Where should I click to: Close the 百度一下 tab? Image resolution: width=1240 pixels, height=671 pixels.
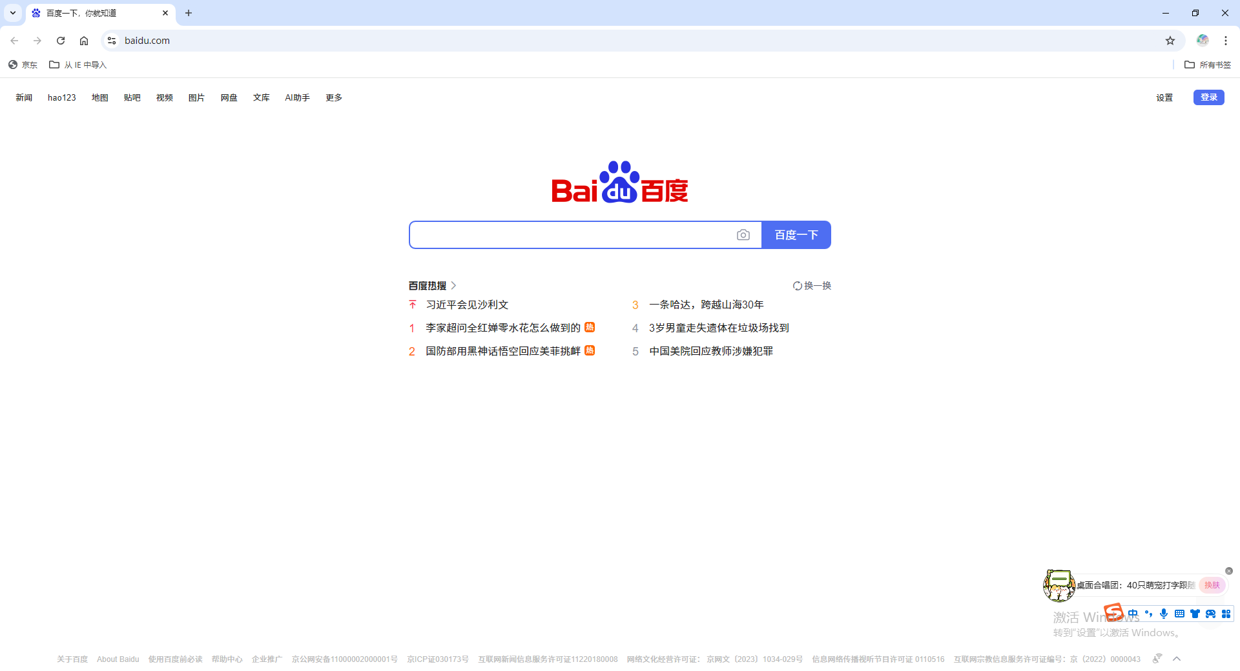point(165,13)
